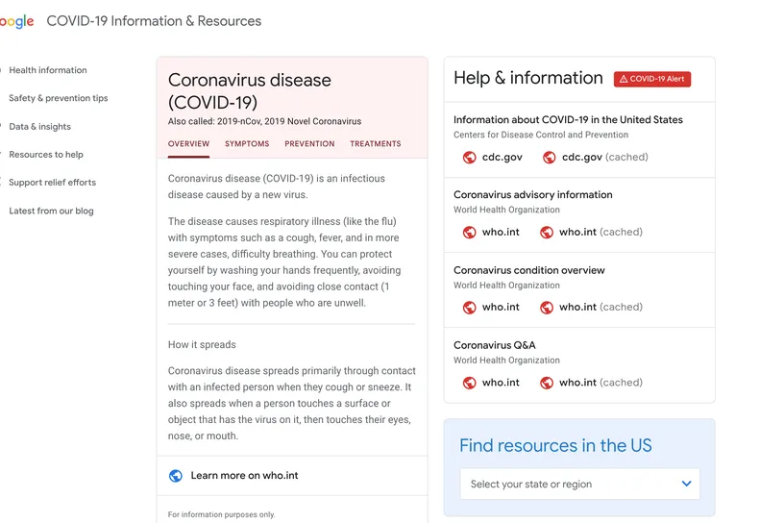Open the Treatments tab

(x=376, y=143)
